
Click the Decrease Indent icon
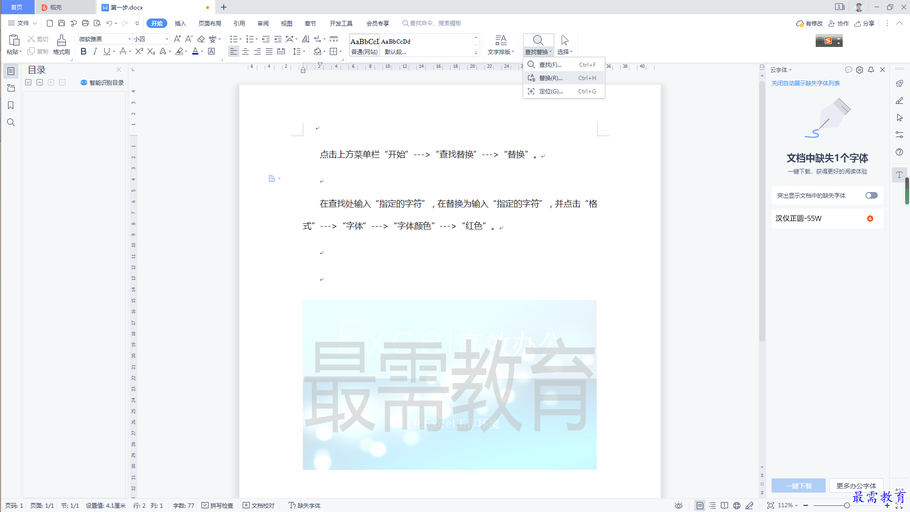[x=266, y=39]
